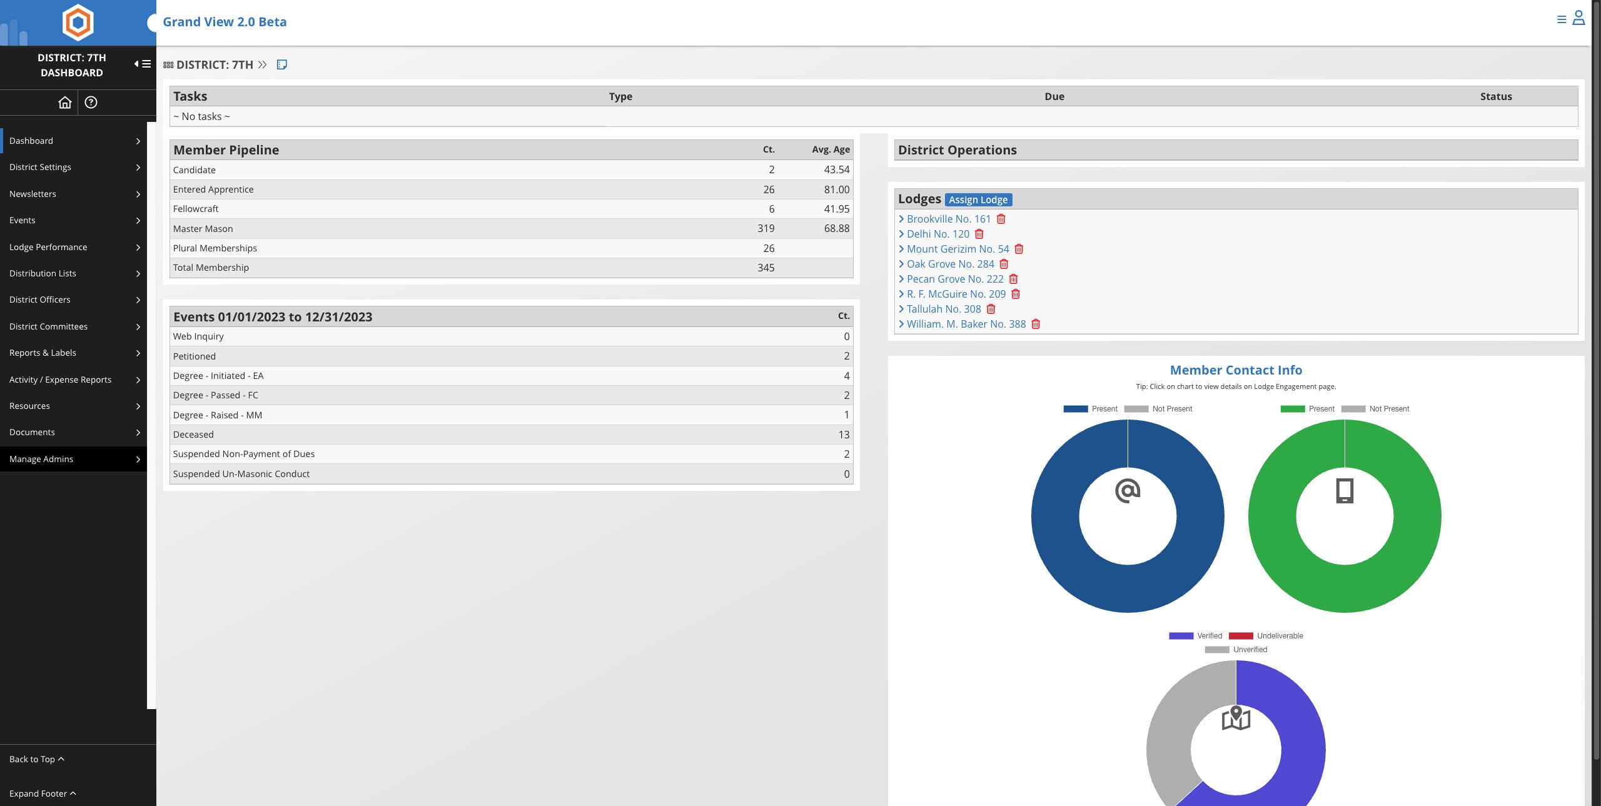Image resolution: width=1601 pixels, height=806 pixels.
Task: Toggle the Unverified legend item
Action: [x=1236, y=650]
